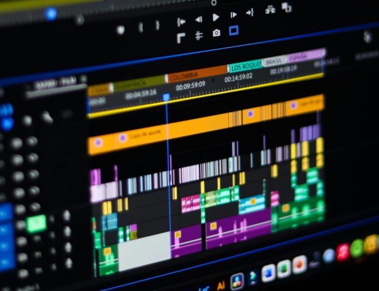Go to the In point
379x291 pixels.
pyautogui.click(x=181, y=22)
